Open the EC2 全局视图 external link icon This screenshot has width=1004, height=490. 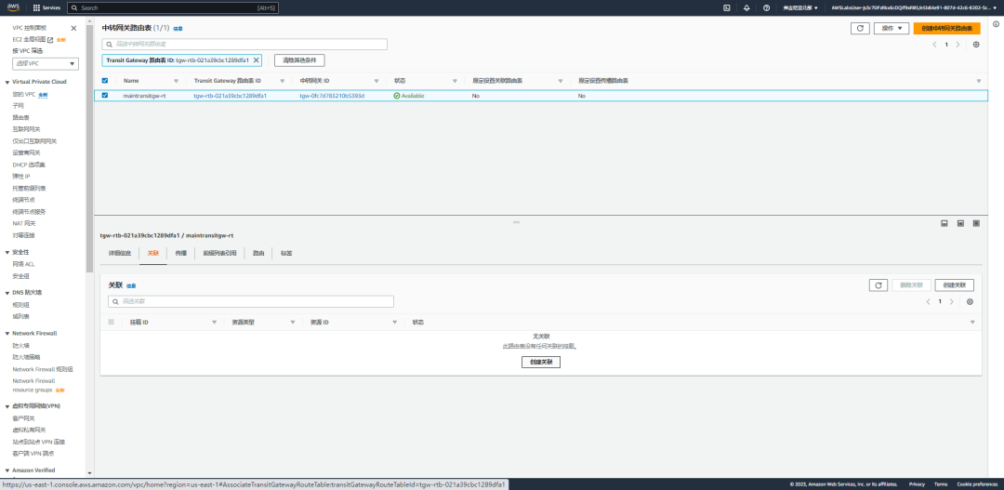coord(50,40)
